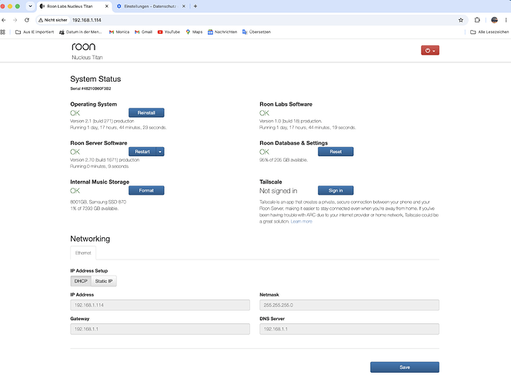Click Version 2.1 (build 271) production text
Viewport: 511px width, 385px height.
pos(102,121)
